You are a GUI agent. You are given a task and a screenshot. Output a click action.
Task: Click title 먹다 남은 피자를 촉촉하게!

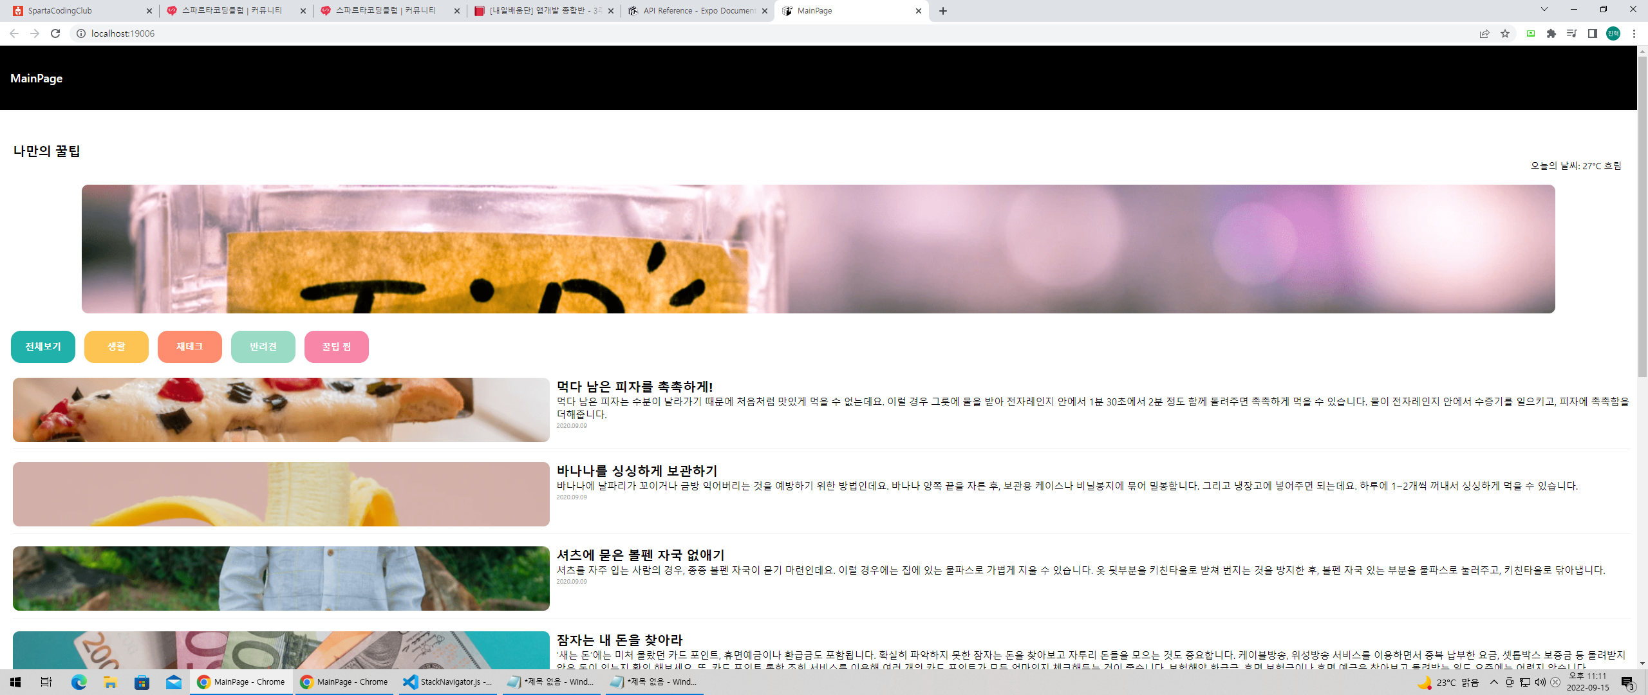pyautogui.click(x=635, y=387)
